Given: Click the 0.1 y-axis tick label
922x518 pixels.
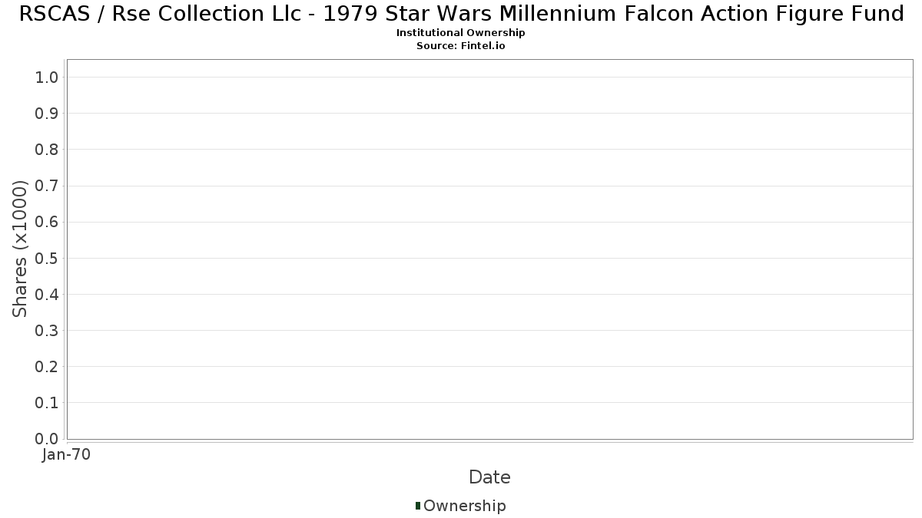Looking at the screenshot, I should coord(46,402).
